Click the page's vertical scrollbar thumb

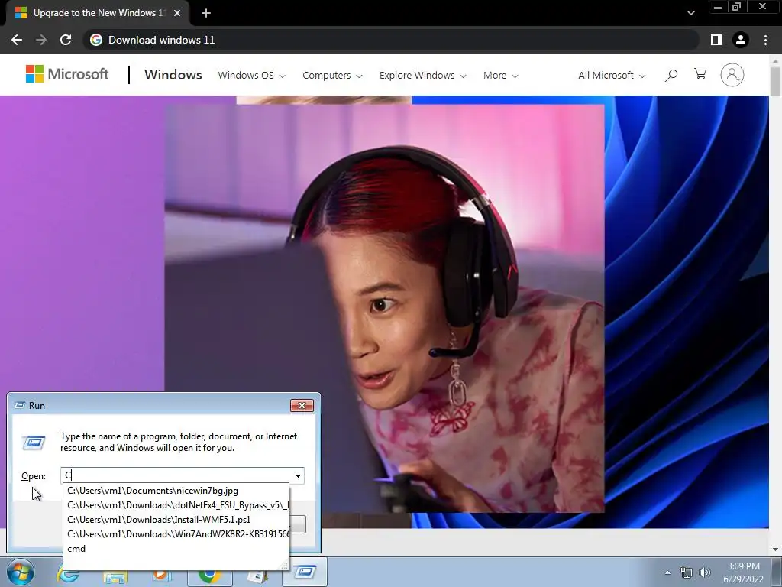(x=776, y=81)
